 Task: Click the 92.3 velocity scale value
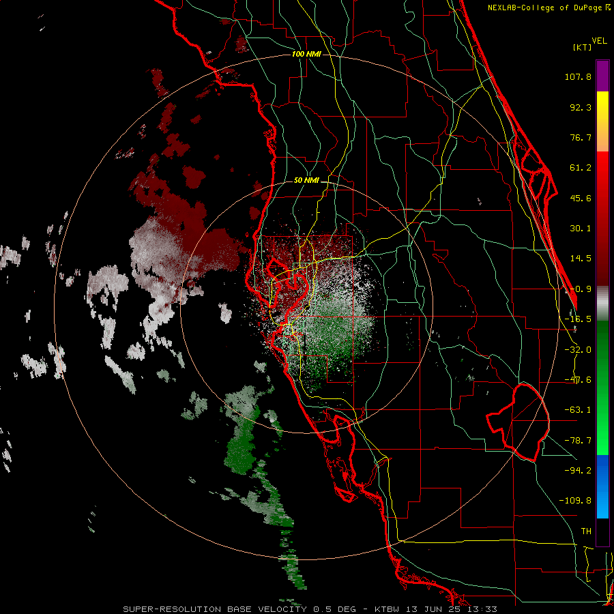pos(581,107)
